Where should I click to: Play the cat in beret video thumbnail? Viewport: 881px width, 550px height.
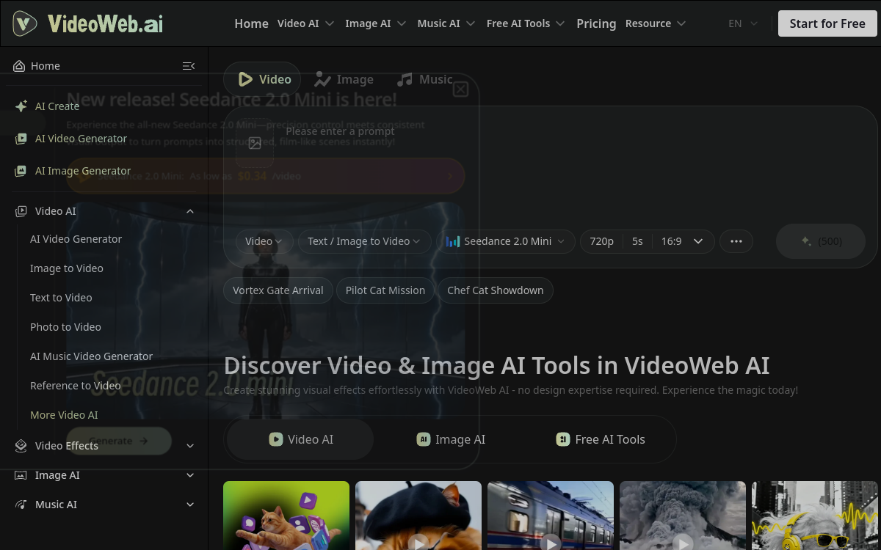(x=418, y=516)
